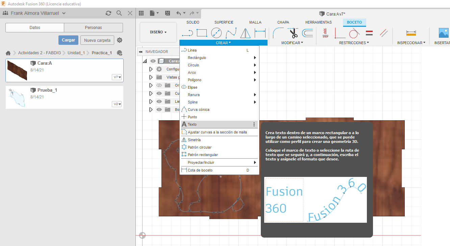Image resolution: width=450 pixels, height=246 pixels.
Task: Open V7 version dropdown for Cara:A
Action: [117, 77]
